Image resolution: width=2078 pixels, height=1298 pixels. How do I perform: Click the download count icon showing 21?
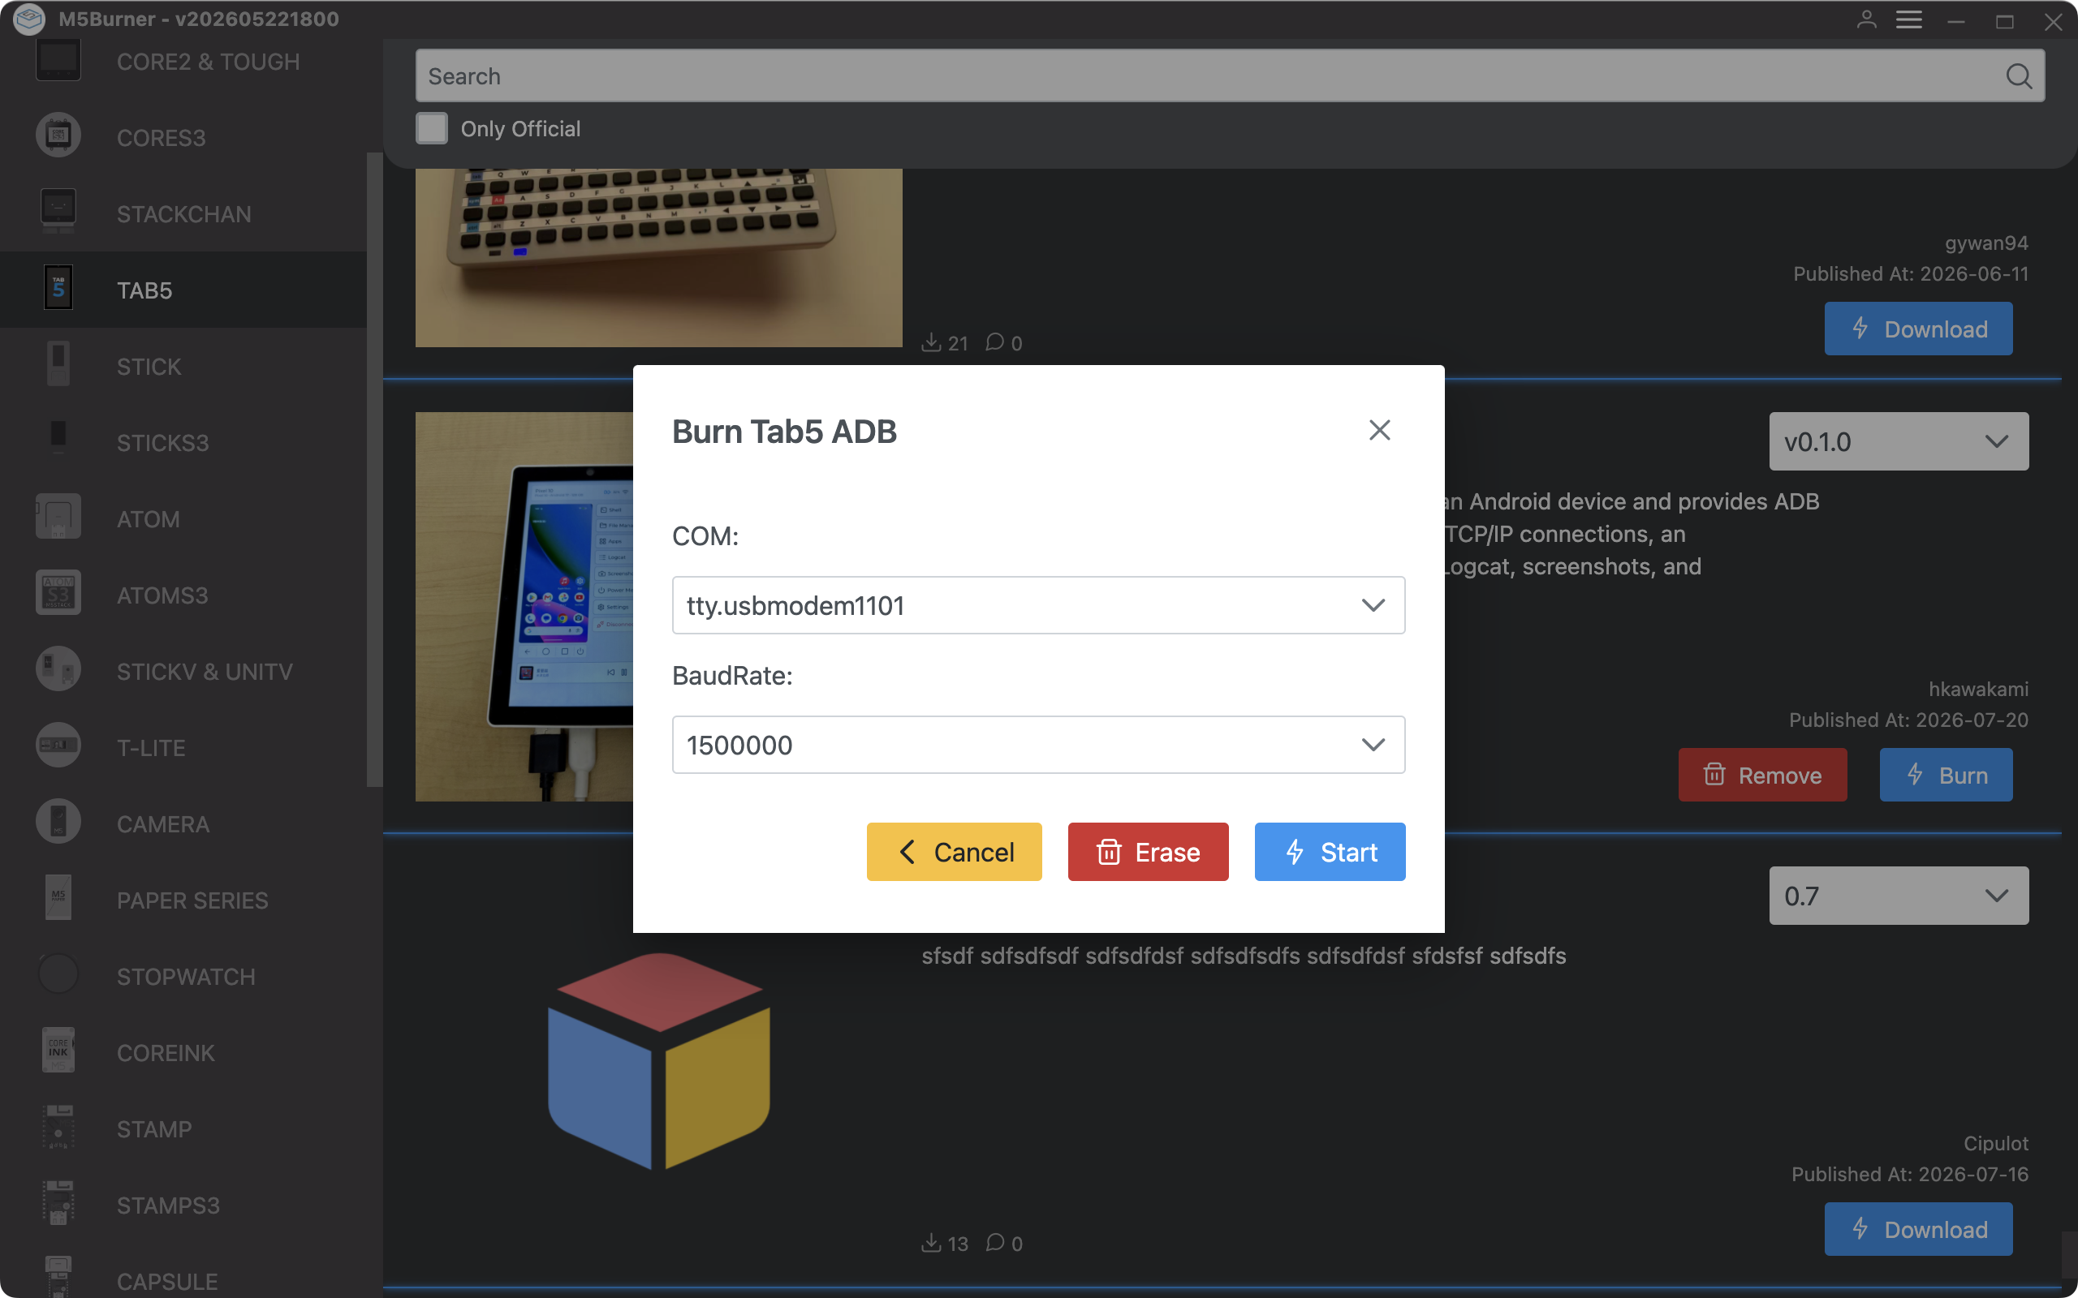pos(931,342)
